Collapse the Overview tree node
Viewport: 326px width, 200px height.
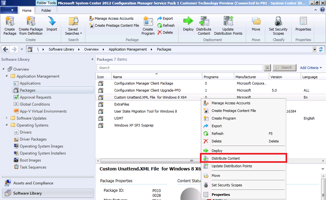pyautogui.click(x=3, y=69)
